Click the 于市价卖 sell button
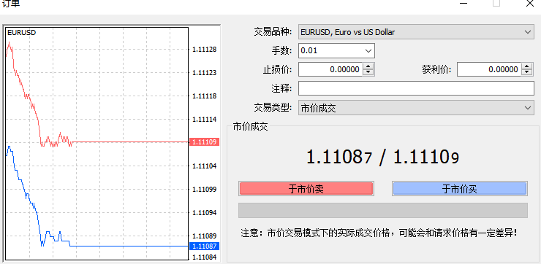The image size is (541, 264). (306, 189)
